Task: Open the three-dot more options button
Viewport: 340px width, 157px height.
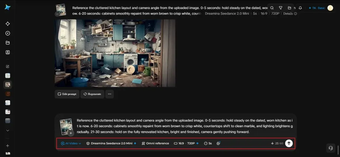Action: [109, 94]
